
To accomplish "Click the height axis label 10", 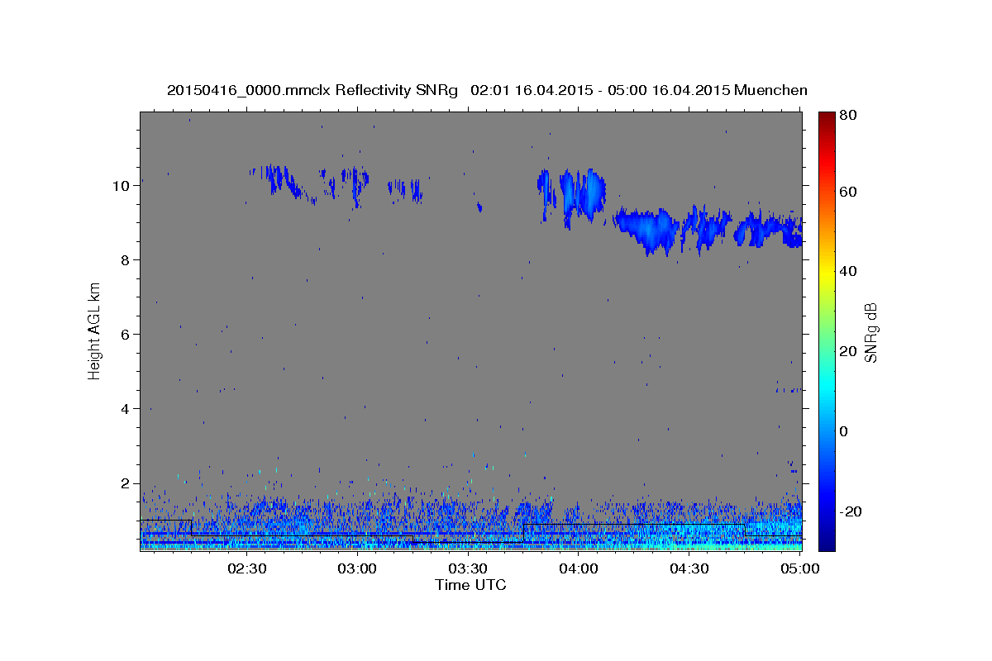I will (121, 185).
